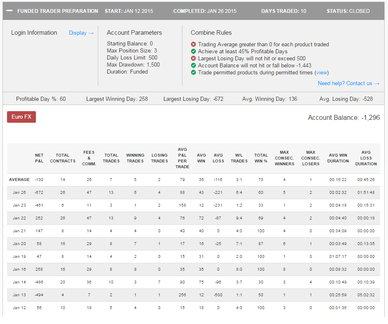Click the Account Balance: -1,296 text
The height and width of the screenshot is (324, 388).
point(344,117)
